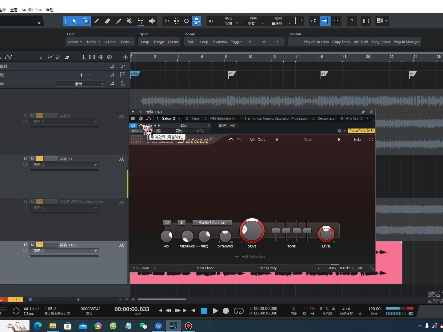
Task: Toggle autoscroll arrow button
Action: tap(325, 21)
